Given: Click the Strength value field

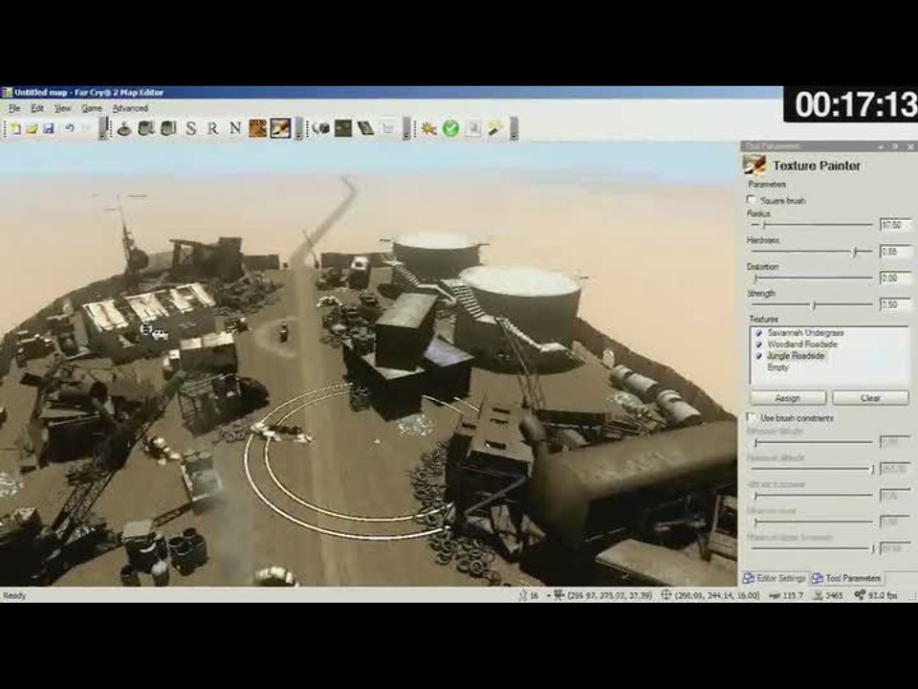Looking at the screenshot, I should tap(896, 304).
